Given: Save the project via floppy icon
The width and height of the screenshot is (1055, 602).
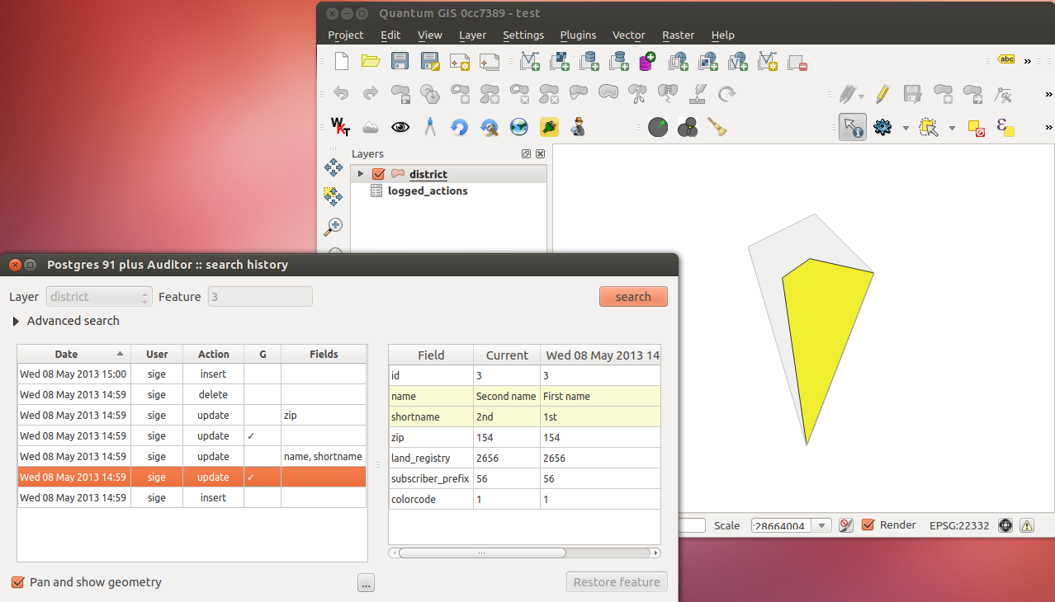Looking at the screenshot, I should click(x=400, y=61).
